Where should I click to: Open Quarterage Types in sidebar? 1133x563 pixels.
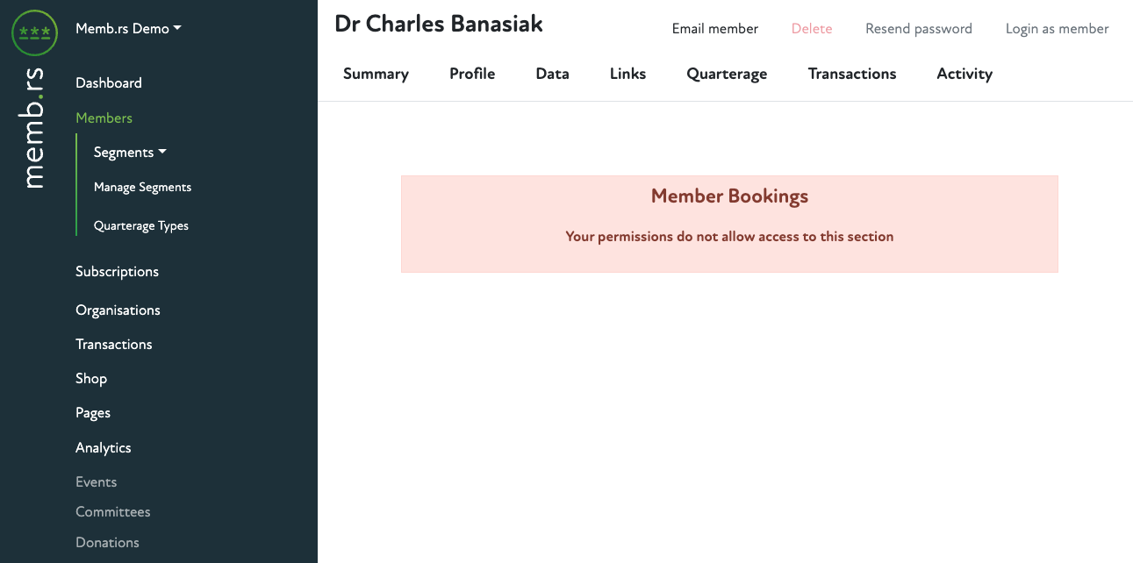tap(141, 226)
